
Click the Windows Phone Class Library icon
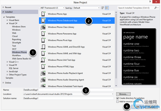[43, 27]
